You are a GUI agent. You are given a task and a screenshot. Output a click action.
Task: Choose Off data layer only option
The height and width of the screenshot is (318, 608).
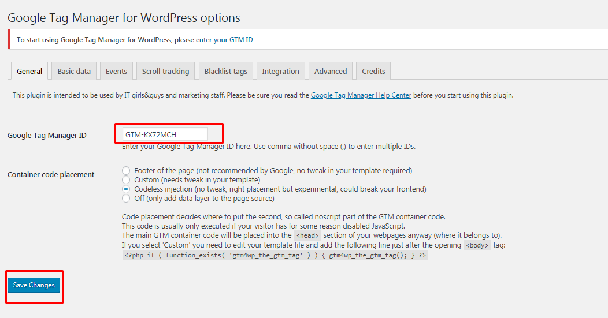pyautogui.click(x=126, y=199)
